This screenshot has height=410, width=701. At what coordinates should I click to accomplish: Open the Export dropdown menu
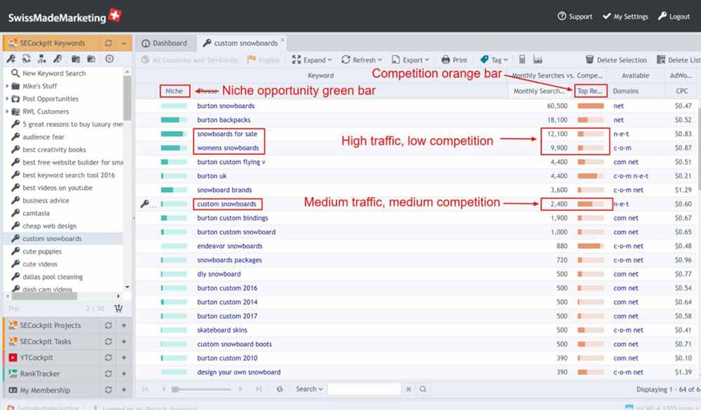[410, 60]
